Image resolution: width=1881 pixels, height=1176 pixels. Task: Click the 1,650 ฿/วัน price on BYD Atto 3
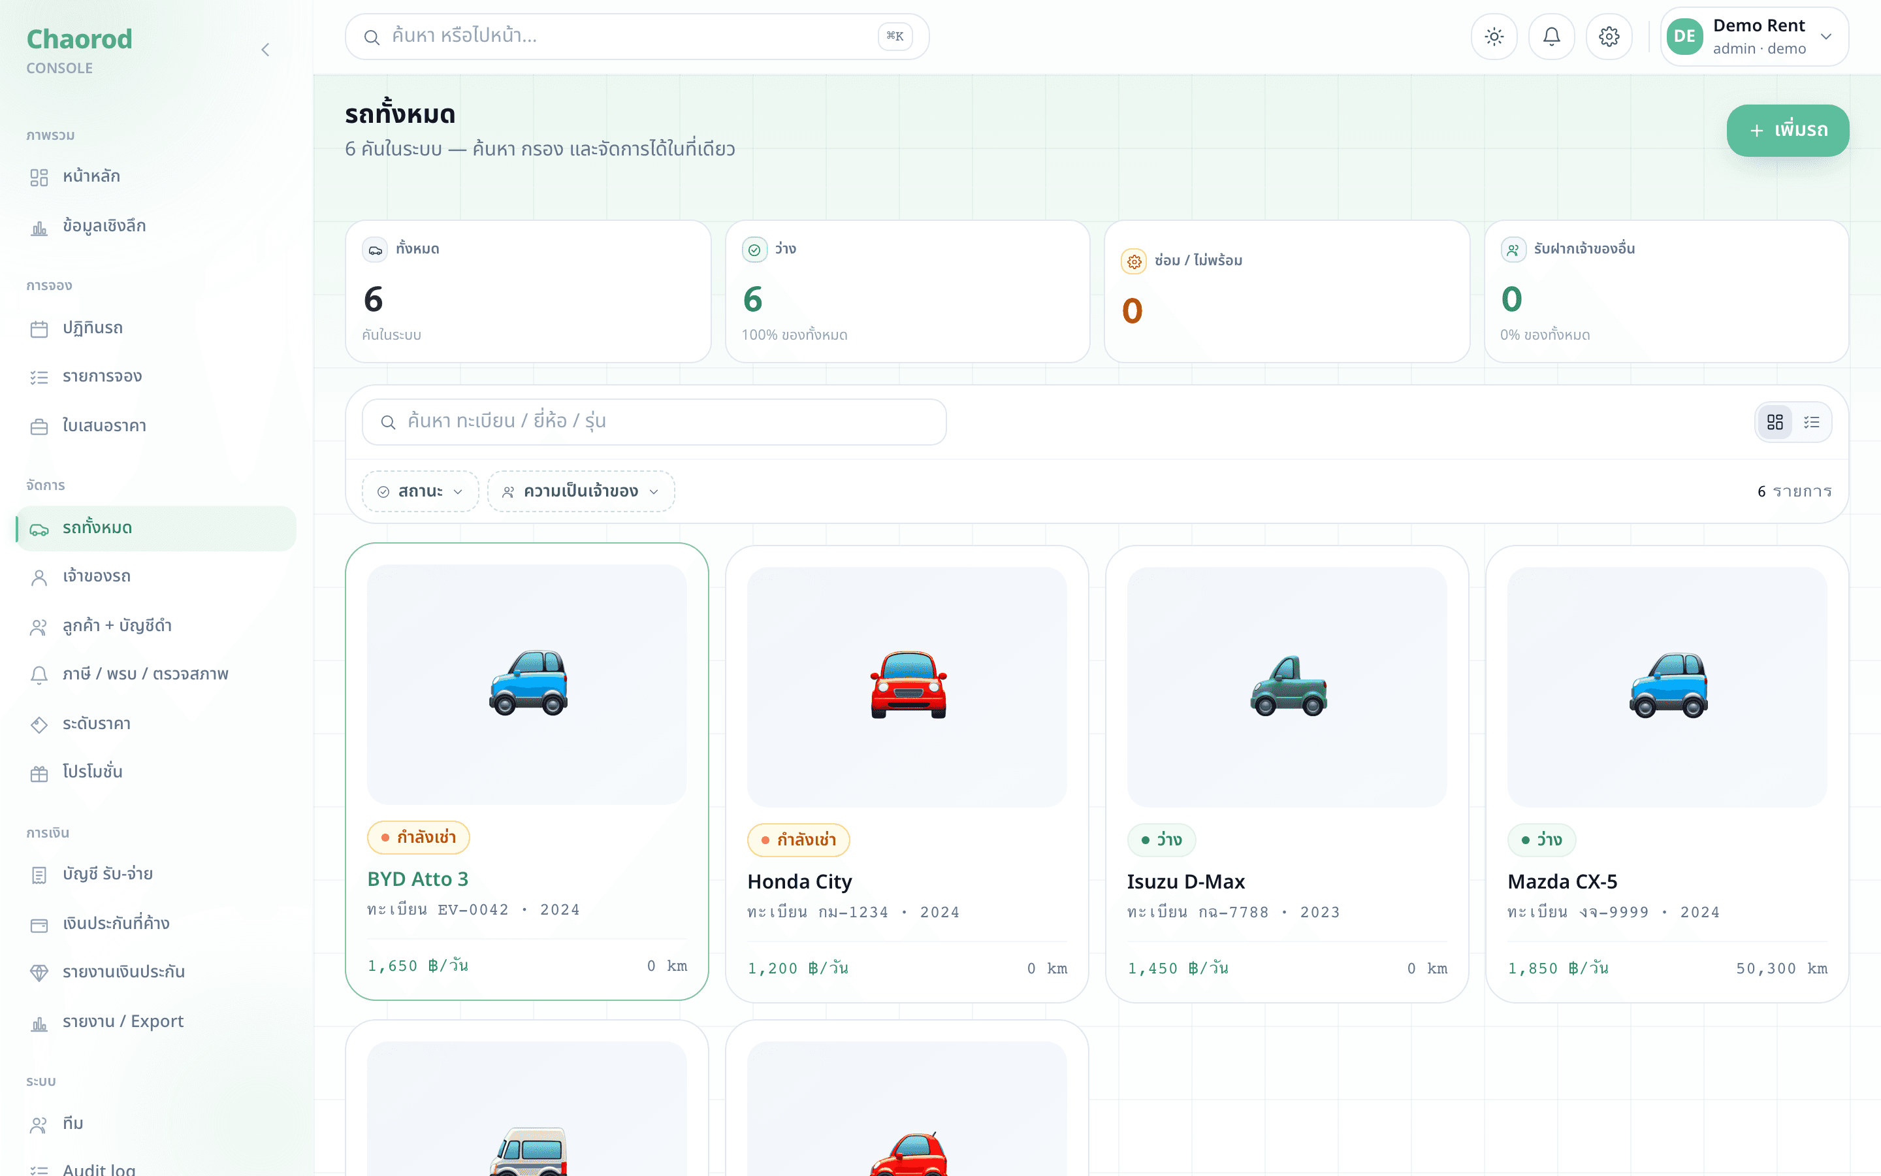[x=417, y=966]
